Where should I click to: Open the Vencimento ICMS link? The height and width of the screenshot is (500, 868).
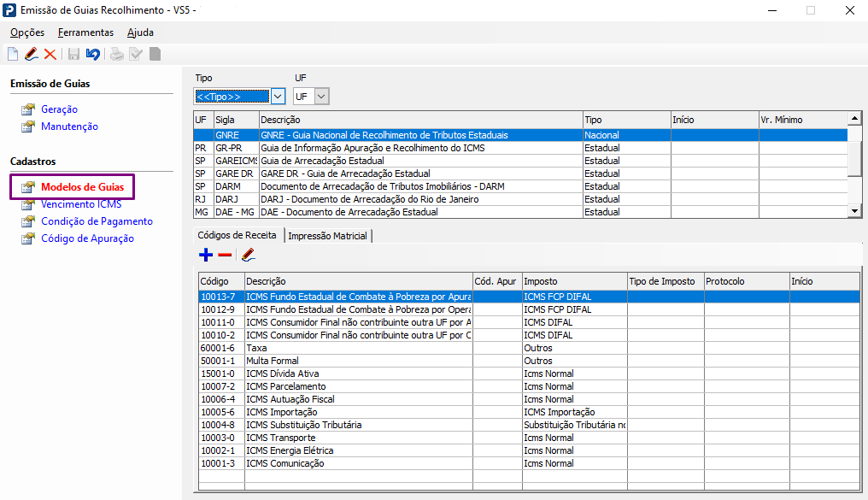[81, 204]
